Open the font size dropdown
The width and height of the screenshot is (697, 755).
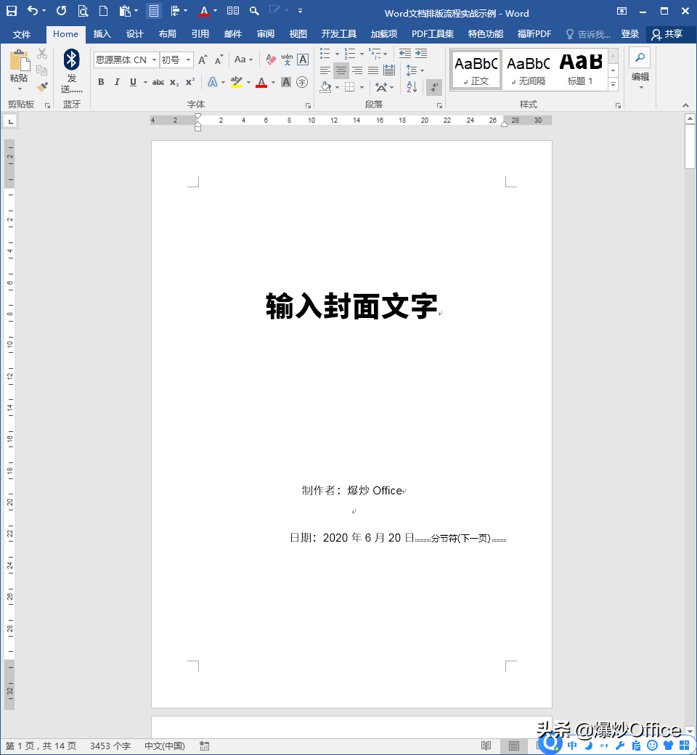pyautogui.click(x=188, y=60)
